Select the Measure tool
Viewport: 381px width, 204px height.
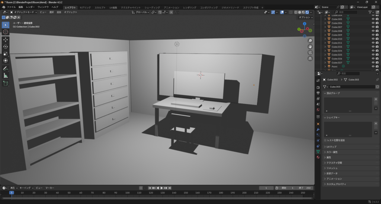coord(6,76)
